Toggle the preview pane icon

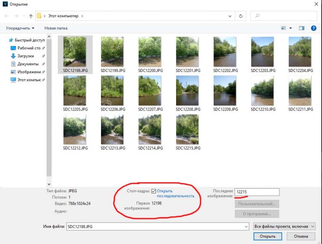(301, 28)
